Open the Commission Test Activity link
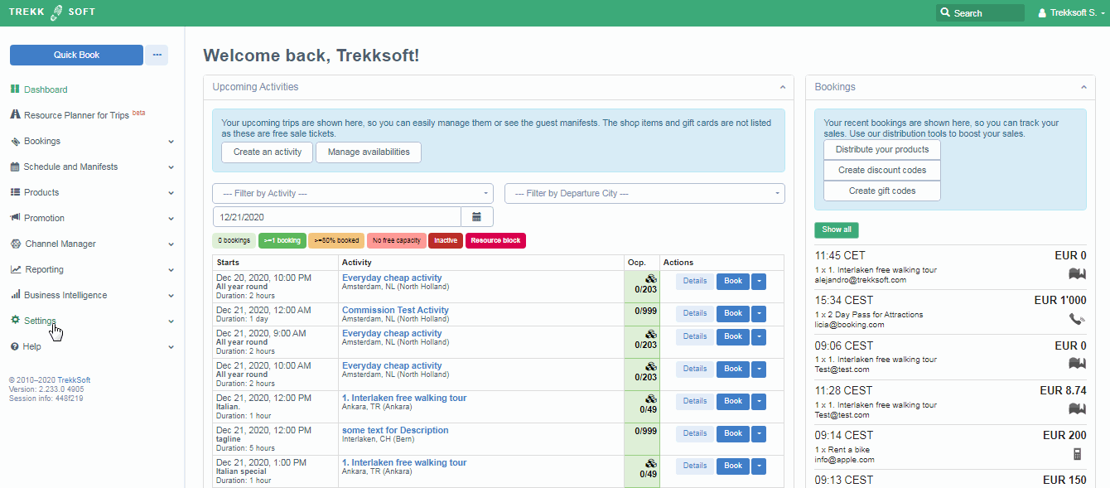This screenshot has height=488, width=1110. (x=395, y=310)
